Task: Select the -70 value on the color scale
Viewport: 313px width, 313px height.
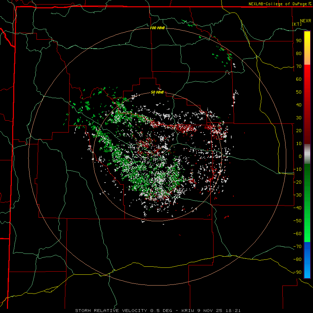Action: (297, 246)
